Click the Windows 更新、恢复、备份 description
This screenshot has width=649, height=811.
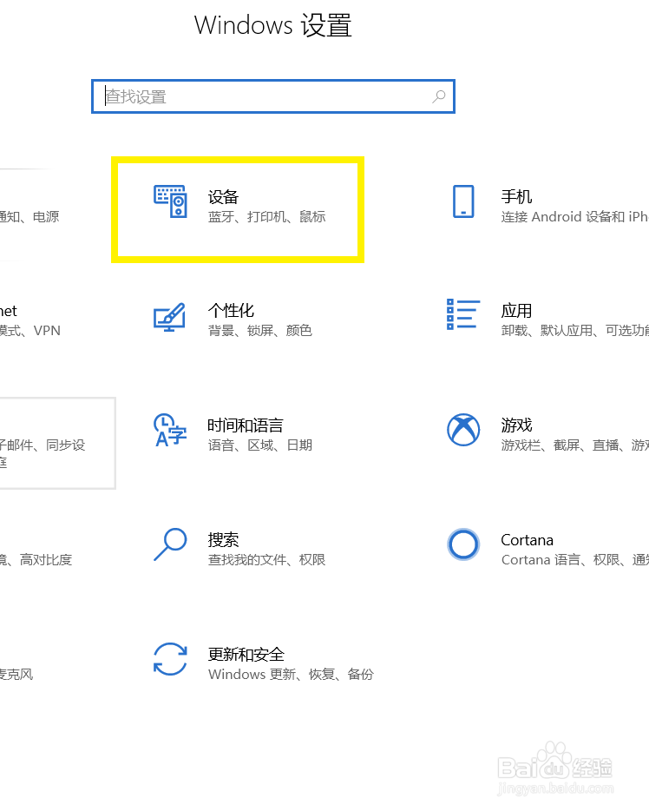click(291, 675)
